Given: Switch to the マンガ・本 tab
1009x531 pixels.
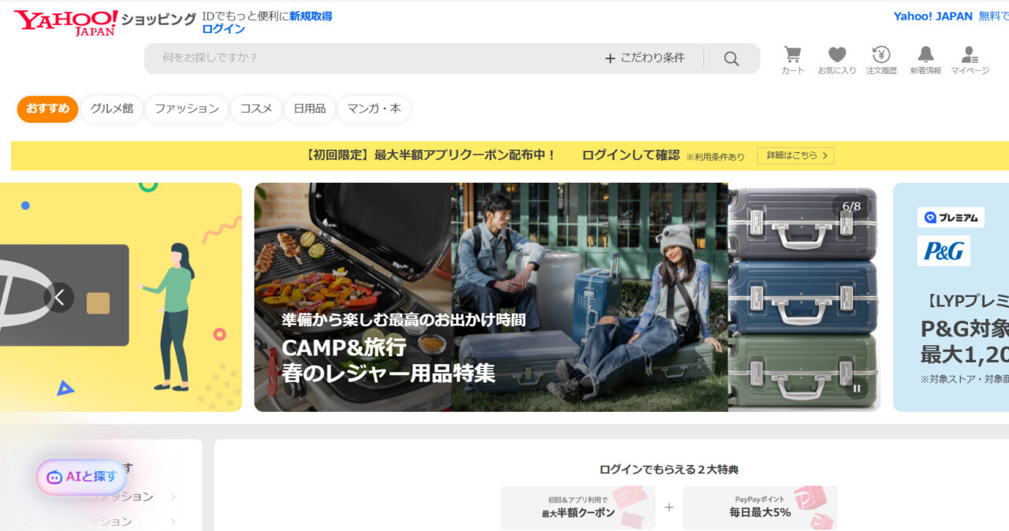Looking at the screenshot, I should point(374,110).
